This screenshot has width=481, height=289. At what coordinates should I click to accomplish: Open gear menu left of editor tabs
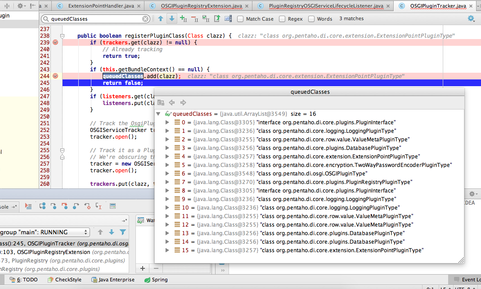pyautogui.click(x=21, y=6)
